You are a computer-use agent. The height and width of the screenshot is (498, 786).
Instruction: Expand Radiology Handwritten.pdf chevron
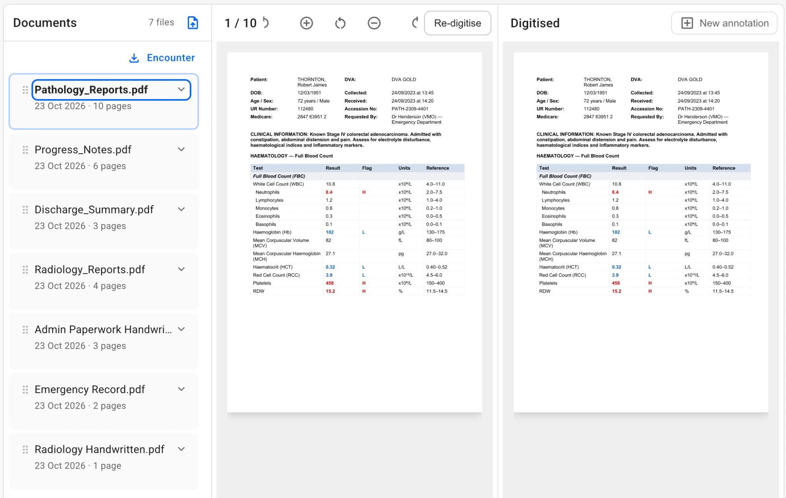(x=181, y=449)
